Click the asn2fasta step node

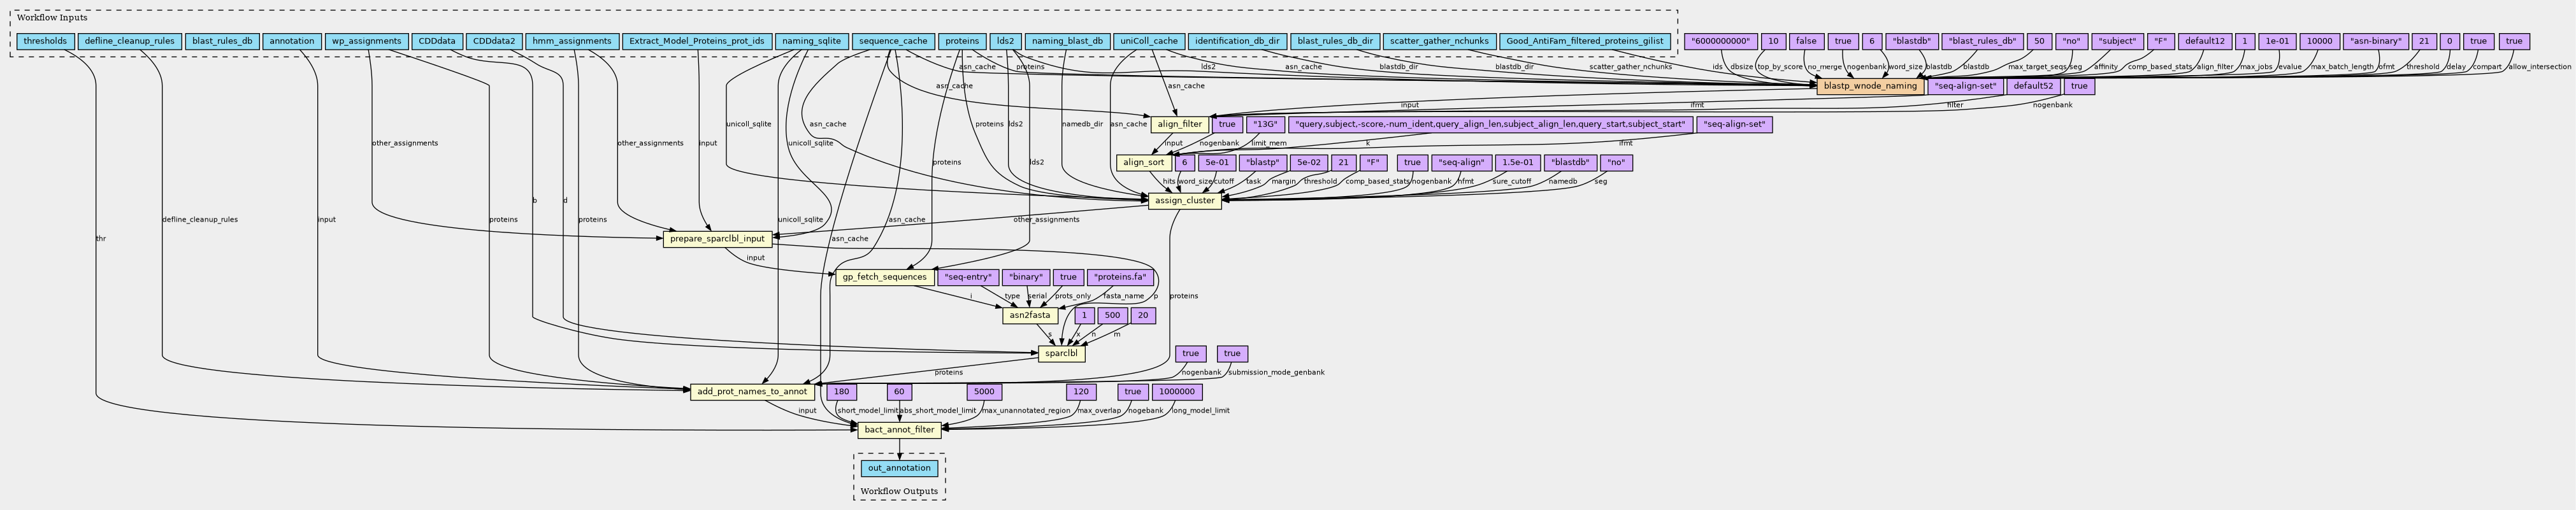coord(1030,315)
